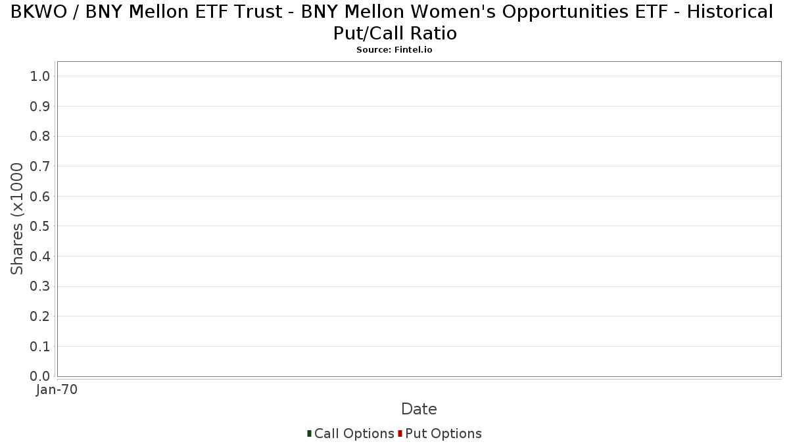Click the 0.5 y-axis tick label
789x444 pixels.
tap(40, 226)
